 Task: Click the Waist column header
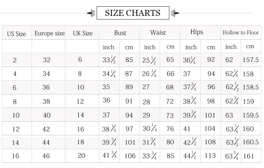158,32
